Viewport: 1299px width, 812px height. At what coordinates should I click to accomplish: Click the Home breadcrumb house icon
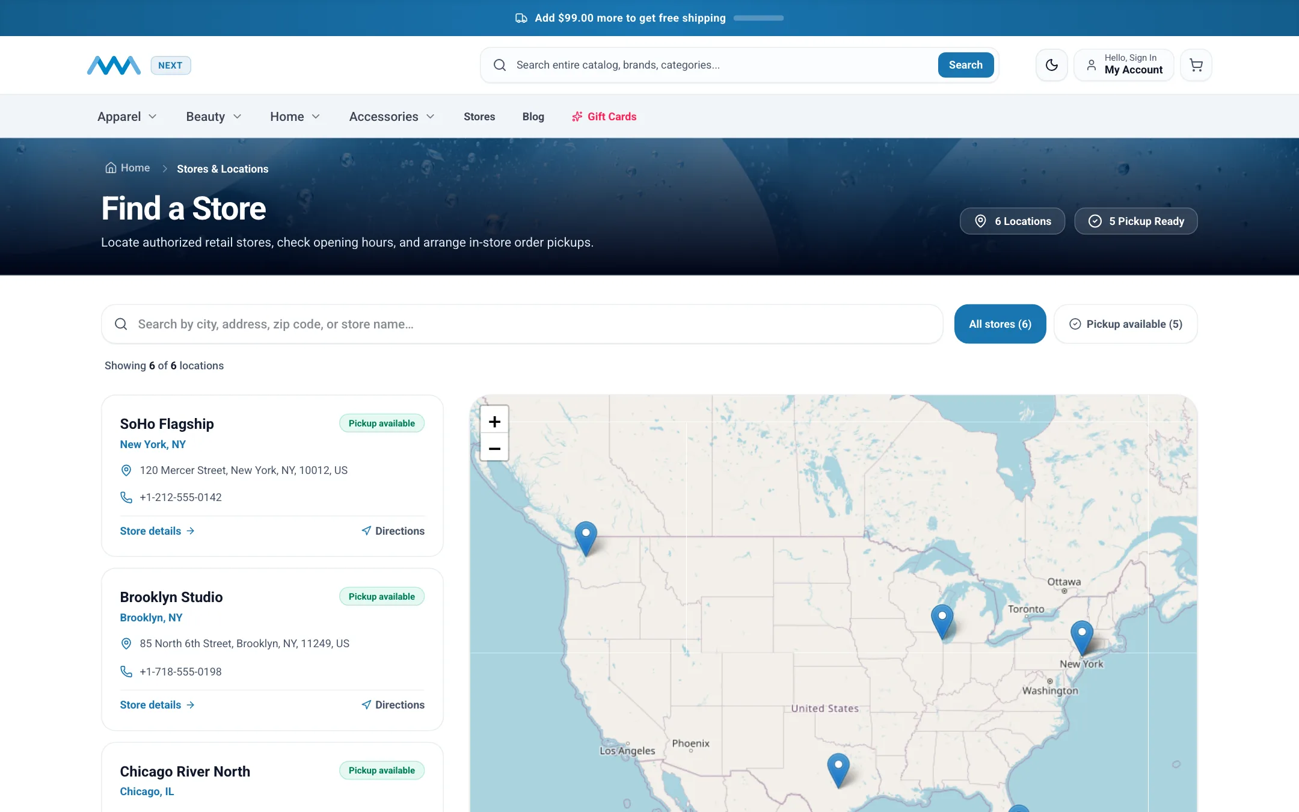pos(111,168)
